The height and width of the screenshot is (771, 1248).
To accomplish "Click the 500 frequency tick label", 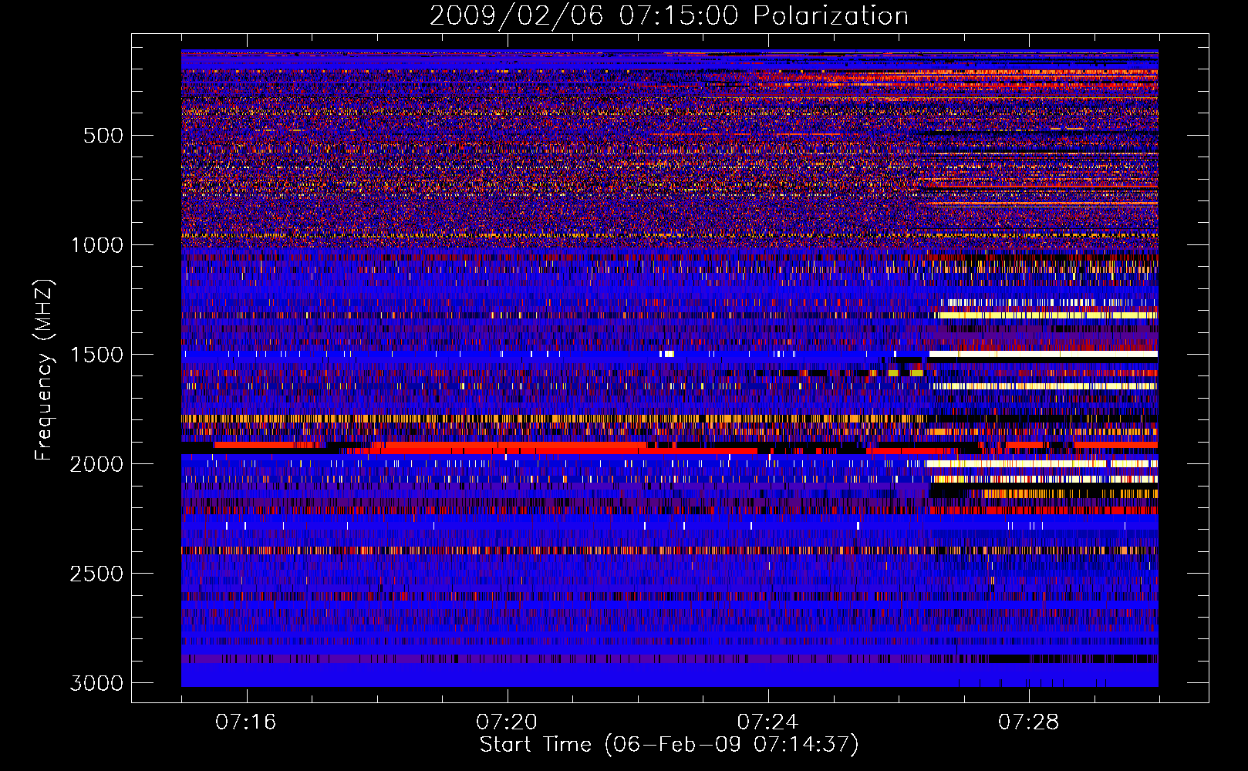I will (x=103, y=136).
